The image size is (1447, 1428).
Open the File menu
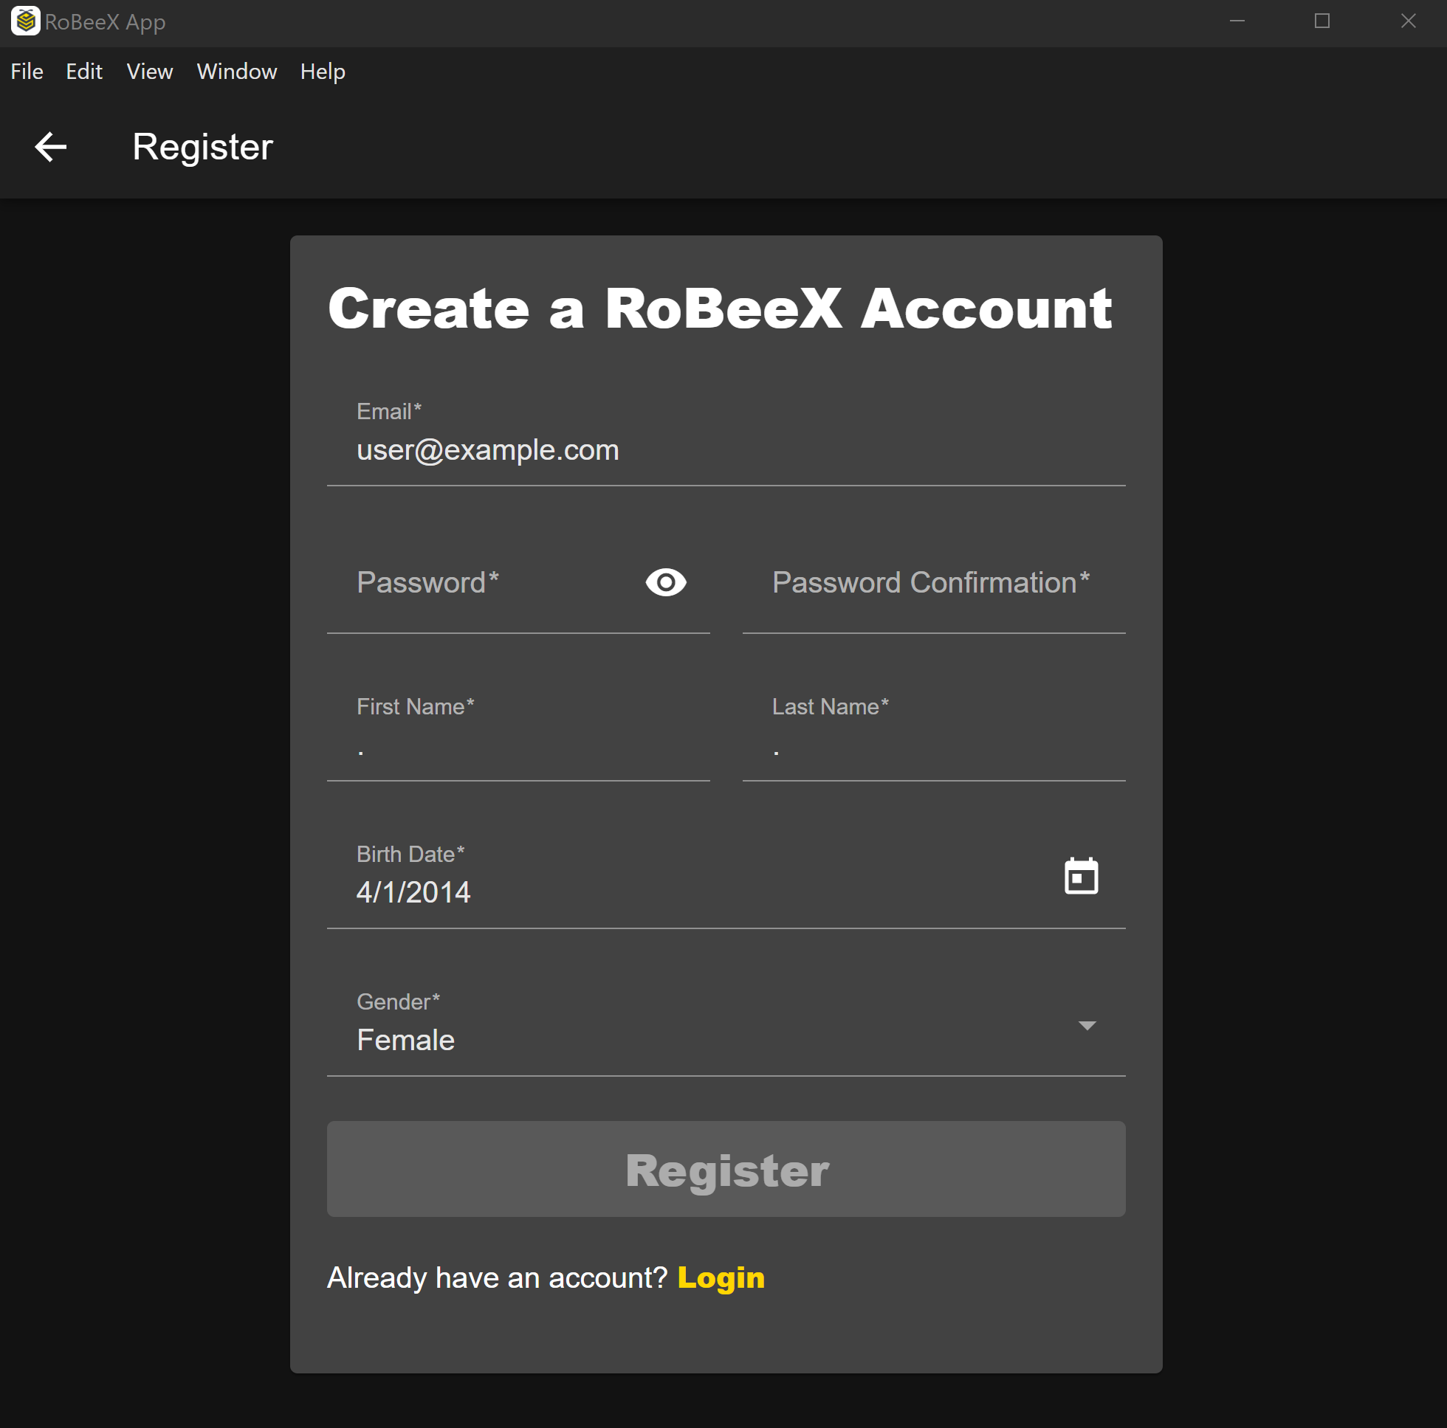click(x=27, y=72)
